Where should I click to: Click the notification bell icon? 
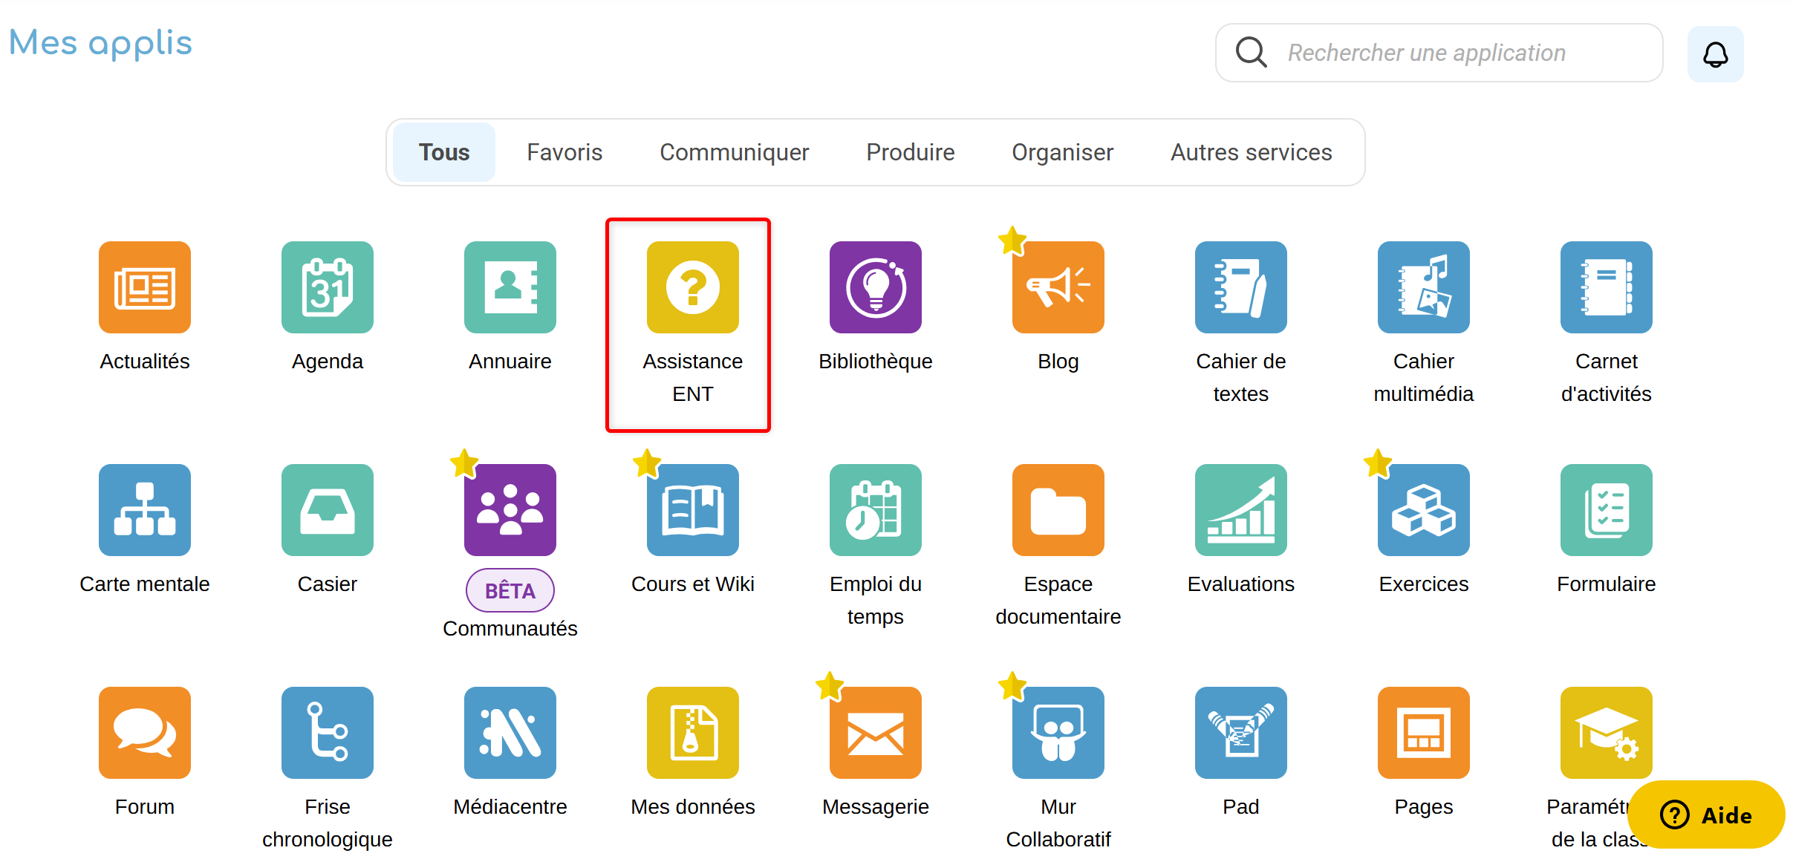(x=1715, y=54)
